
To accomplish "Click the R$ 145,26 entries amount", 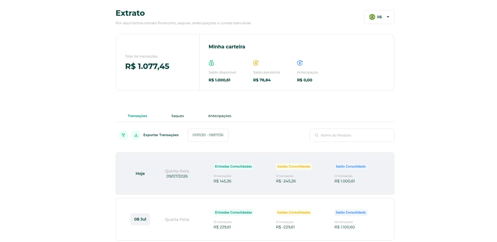I will [x=222, y=181].
